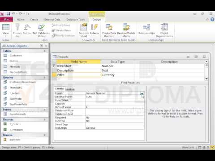Click the Text data type cell
Image resolution: width=215 pixels, height=161 pixels.
(x=117, y=70)
